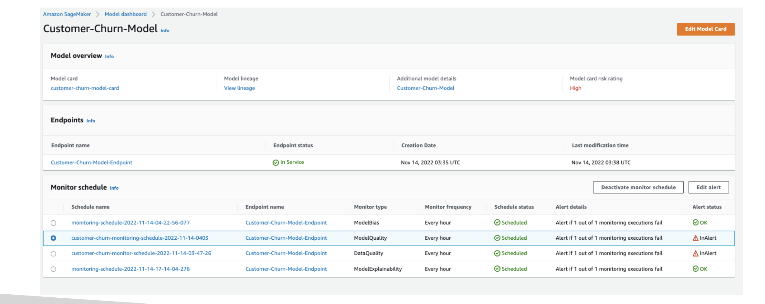Screen dimensions: 765x304
Task: Go to Model dashboard breadcrumb
Action: pyautogui.click(x=125, y=14)
